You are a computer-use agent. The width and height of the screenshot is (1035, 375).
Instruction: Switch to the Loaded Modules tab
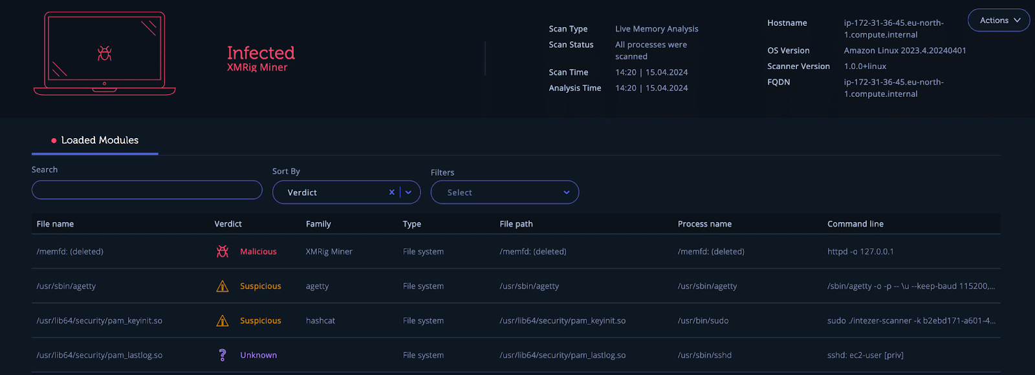pos(95,140)
